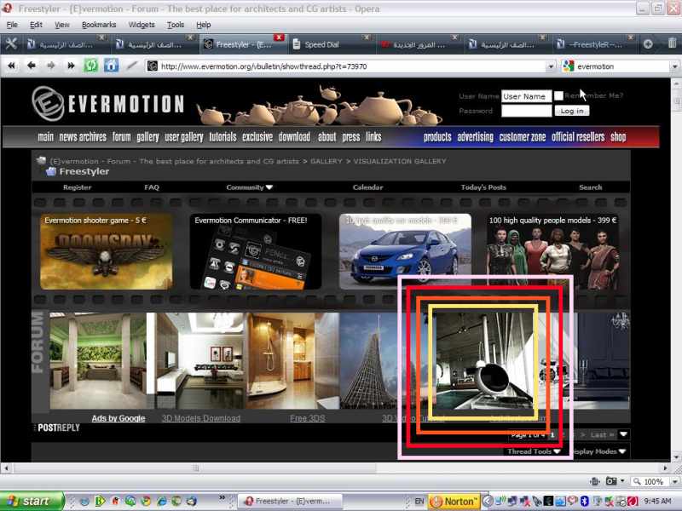Click the Bluetooth tray icon
This screenshot has width=682, height=511.
pos(585,501)
